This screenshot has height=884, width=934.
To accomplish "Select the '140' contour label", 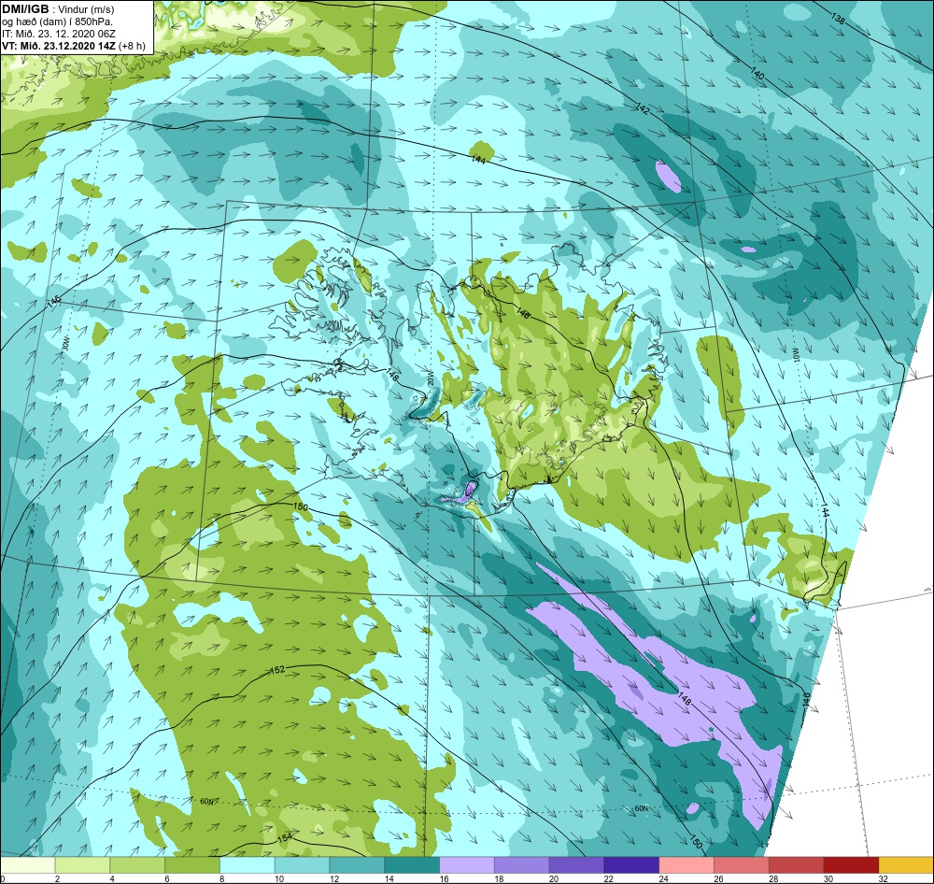I will coord(757,74).
